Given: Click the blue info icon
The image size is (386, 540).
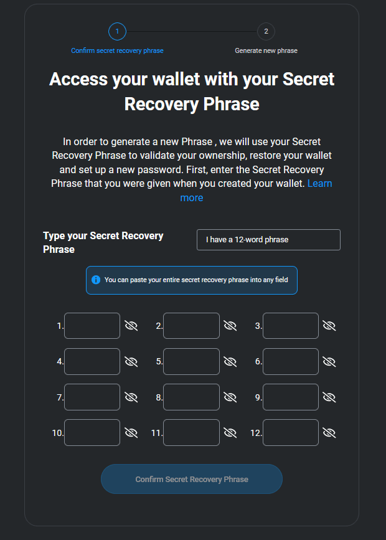Looking at the screenshot, I should [96, 280].
